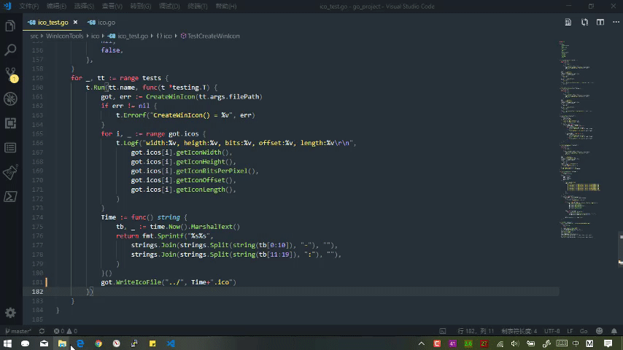Open the 文件(F) menu
The image size is (623, 350).
(29, 7)
